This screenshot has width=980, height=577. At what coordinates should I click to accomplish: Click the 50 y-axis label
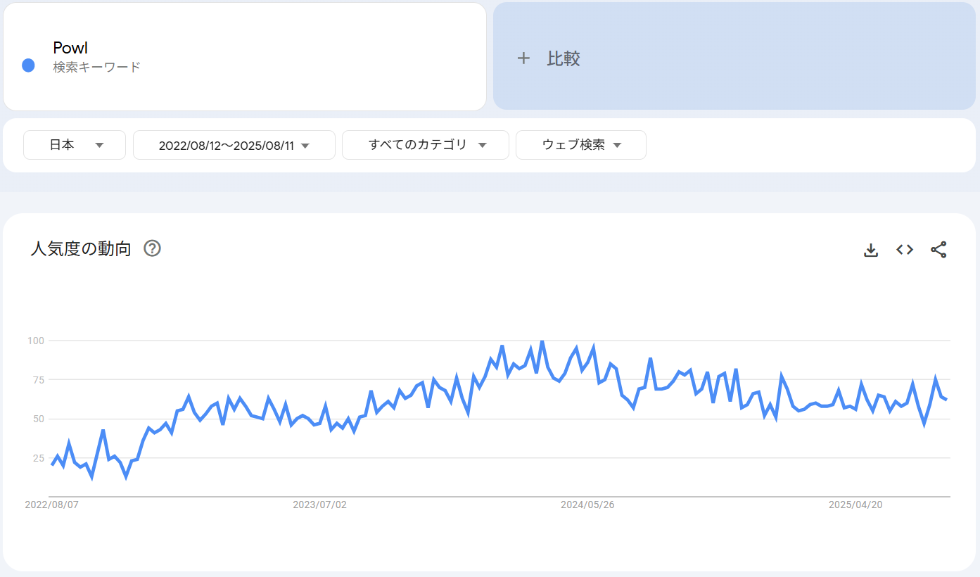click(39, 419)
